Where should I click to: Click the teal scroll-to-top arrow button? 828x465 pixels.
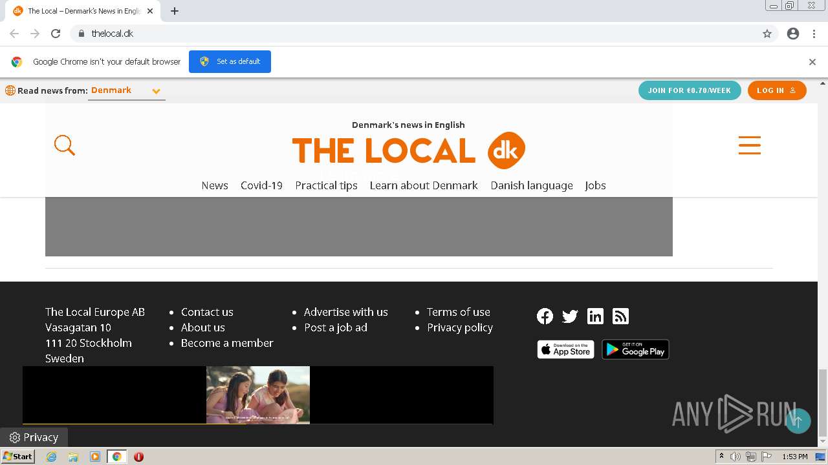point(798,421)
